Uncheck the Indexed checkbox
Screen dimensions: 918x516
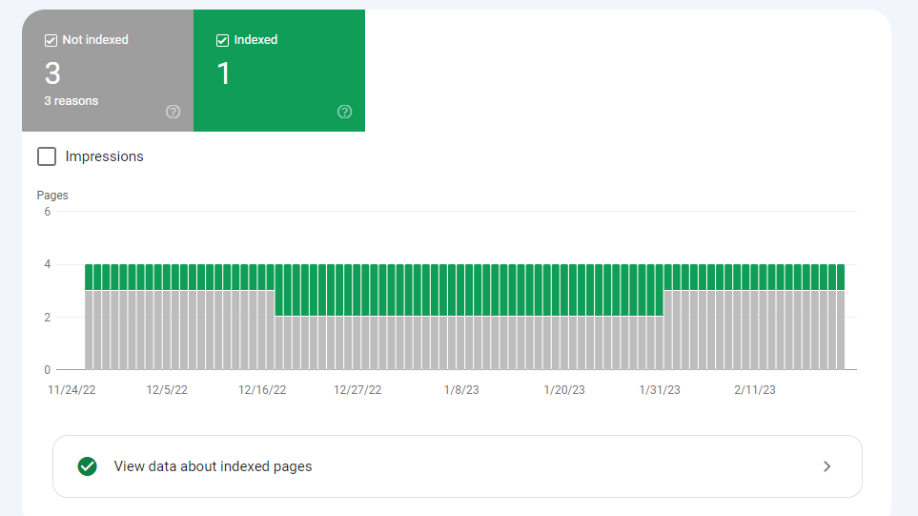tap(222, 40)
